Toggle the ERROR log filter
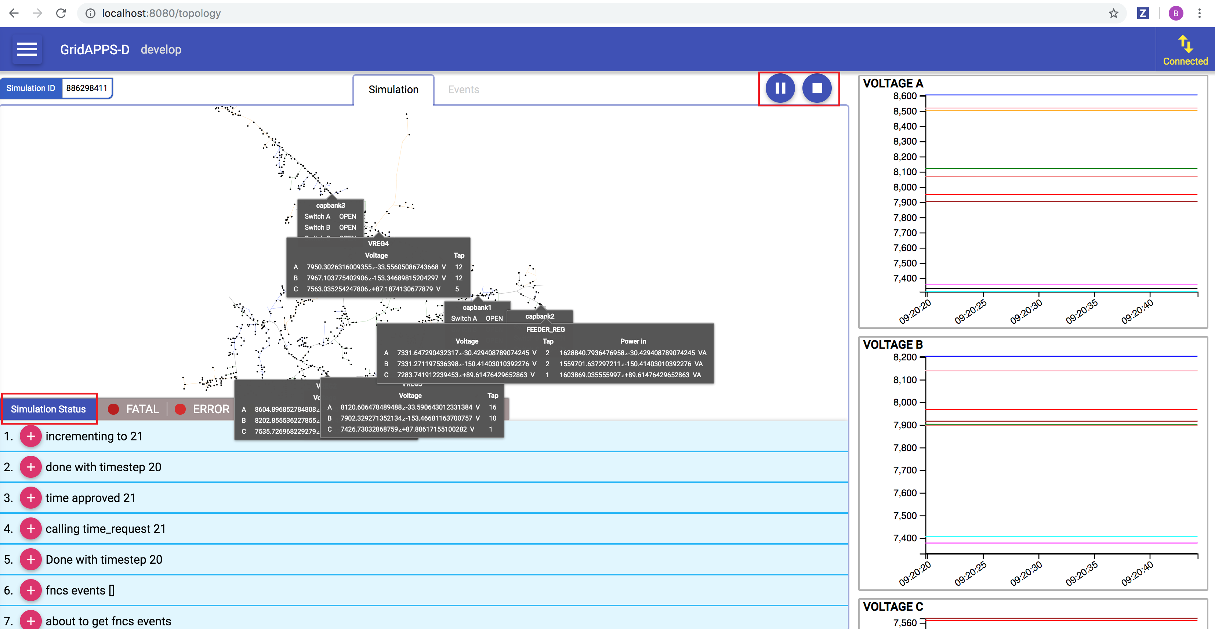The height and width of the screenshot is (629, 1215). [202, 409]
